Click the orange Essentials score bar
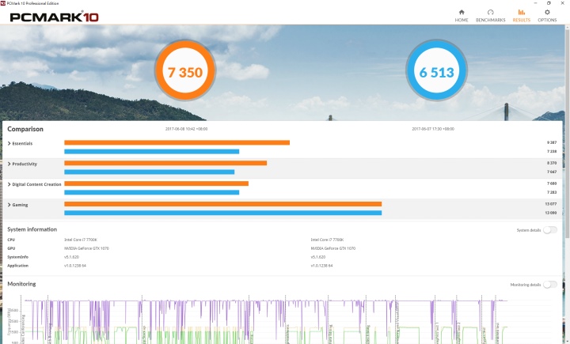The image size is (570, 344). click(177, 143)
